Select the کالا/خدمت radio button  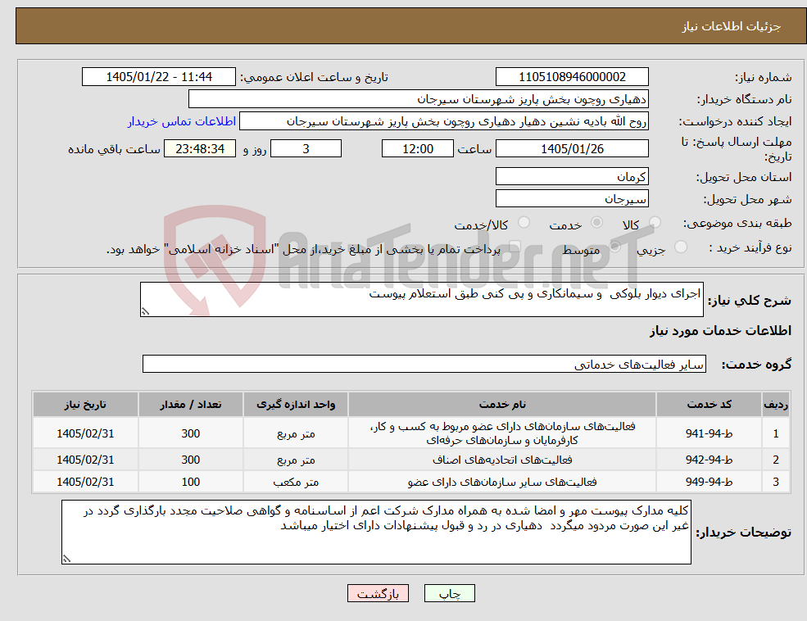(524, 222)
